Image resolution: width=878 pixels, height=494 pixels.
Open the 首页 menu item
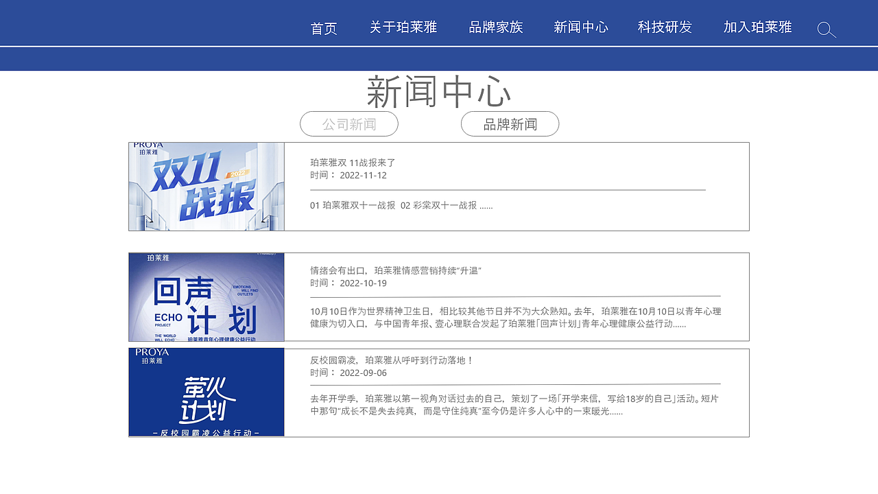point(324,28)
